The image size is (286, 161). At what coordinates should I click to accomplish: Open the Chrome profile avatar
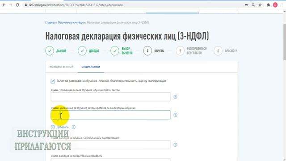275,5
